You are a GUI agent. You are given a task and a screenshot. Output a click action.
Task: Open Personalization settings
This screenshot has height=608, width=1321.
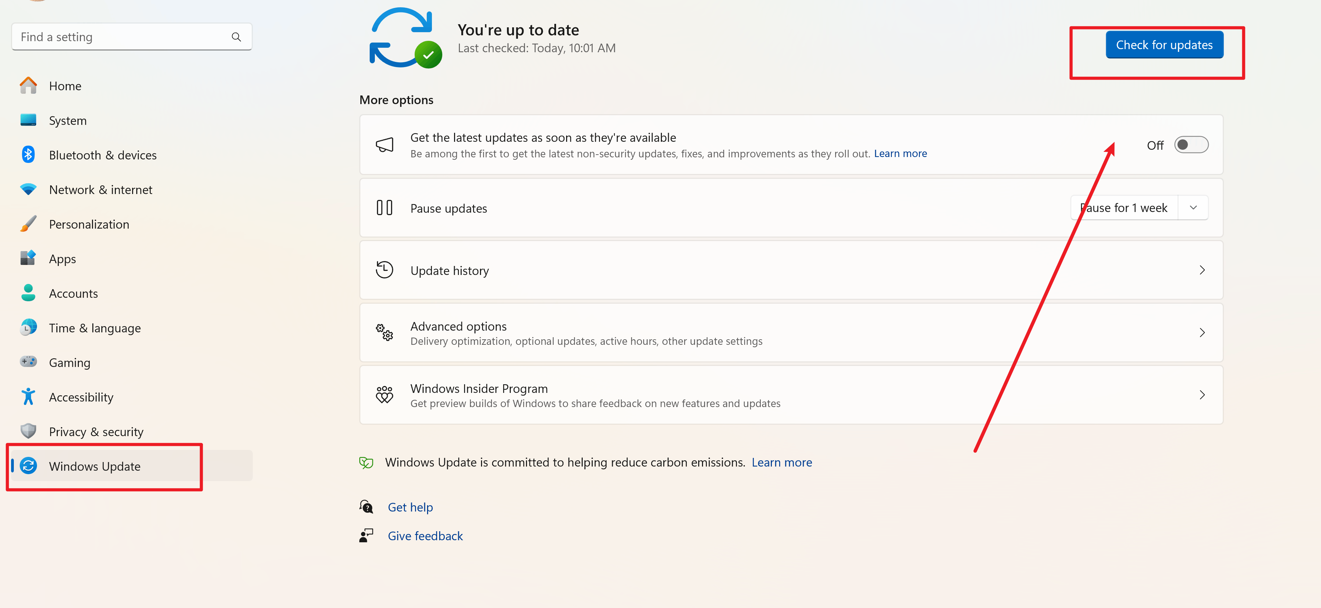coord(132,224)
